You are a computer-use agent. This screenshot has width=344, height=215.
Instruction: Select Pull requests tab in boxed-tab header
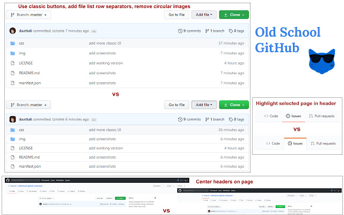pos(324,144)
